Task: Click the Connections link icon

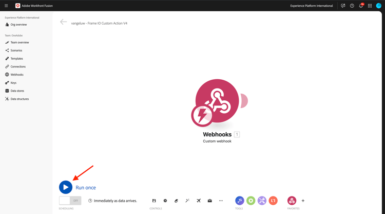Action: point(7,67)
